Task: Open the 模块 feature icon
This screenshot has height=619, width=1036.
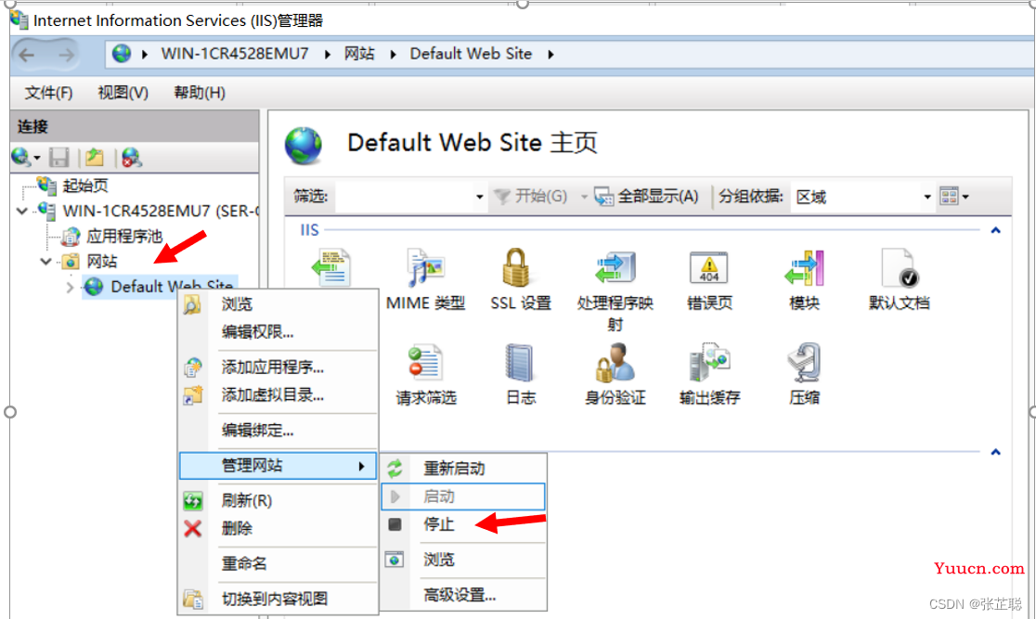Action: pos(804,267)
